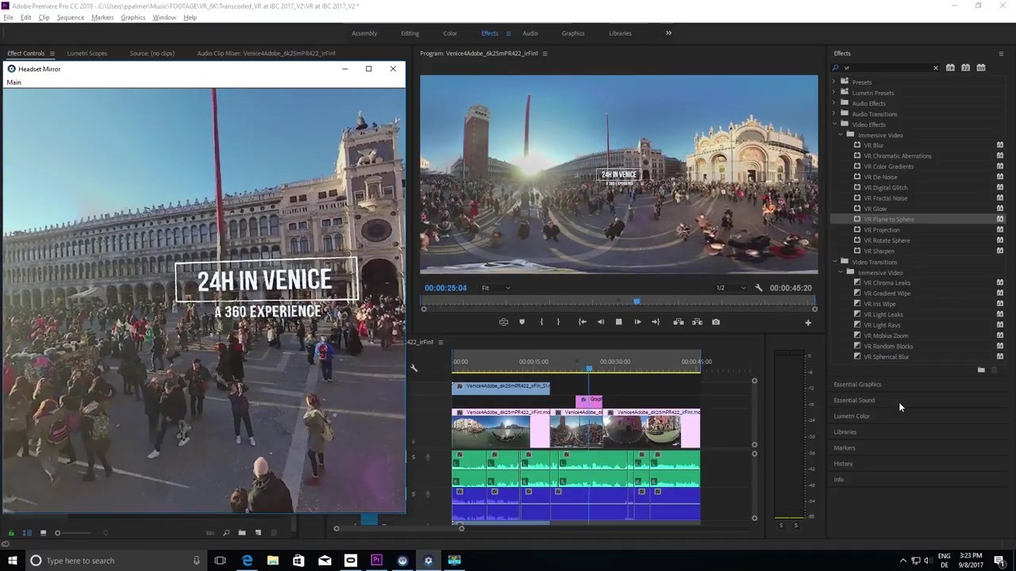Select the VR Rotate Sphere effect
1016x571 pixels.
point(887,240)
